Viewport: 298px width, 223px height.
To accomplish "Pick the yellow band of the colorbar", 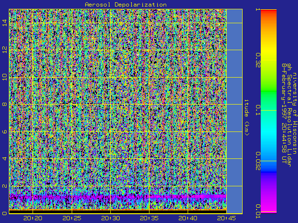I will pos(269,51).
